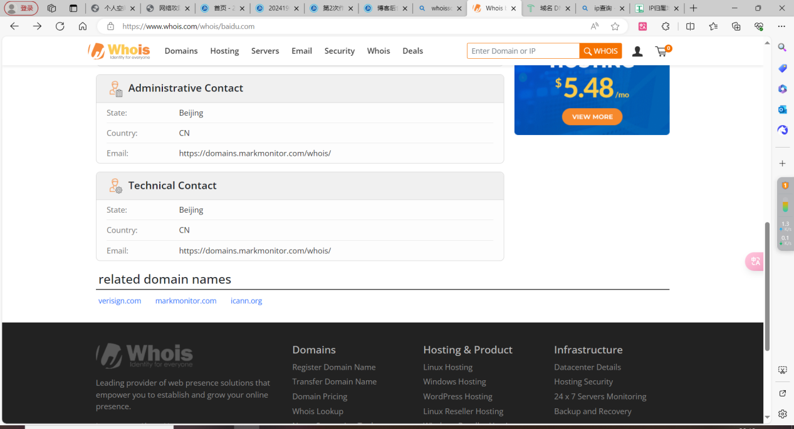The height and width of the screenshot is (429, 794).
Task: Open the Deals menu item
Action: 412,51
